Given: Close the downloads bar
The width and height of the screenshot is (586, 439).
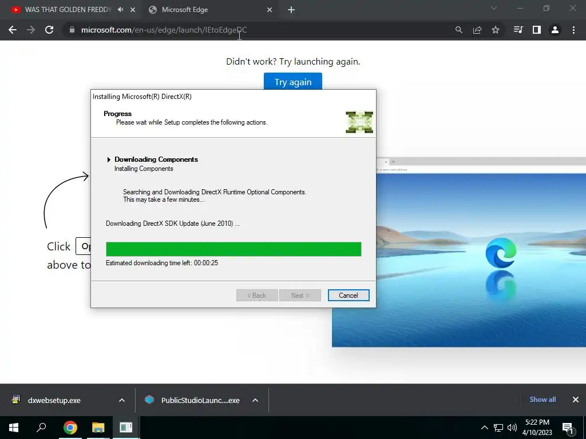Looking at the screenshot, I should [576, 400].
